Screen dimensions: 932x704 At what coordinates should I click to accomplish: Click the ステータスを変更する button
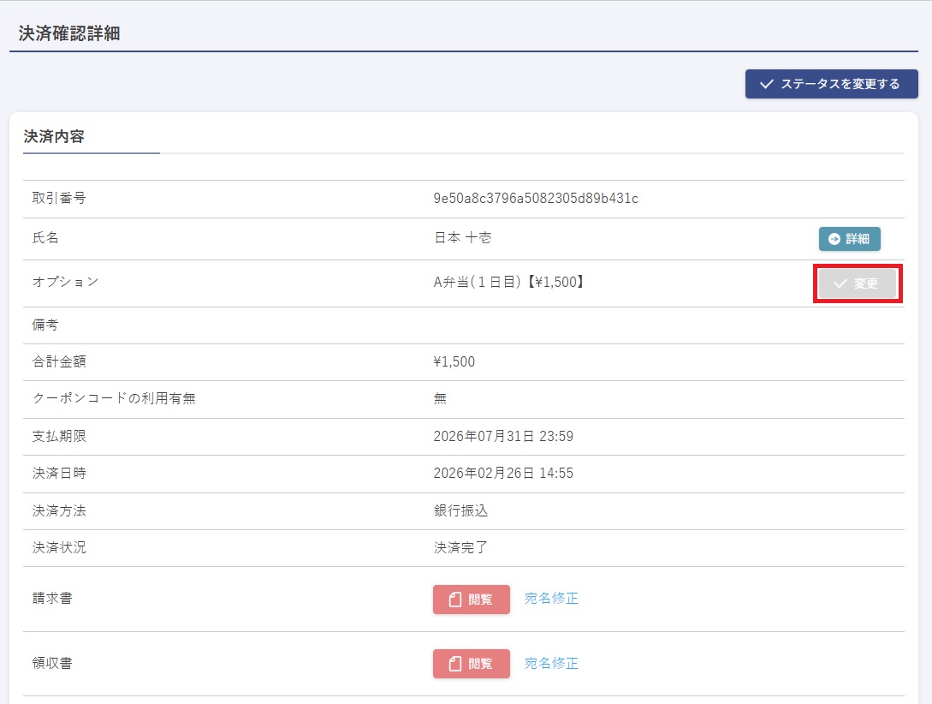(831, 84)
